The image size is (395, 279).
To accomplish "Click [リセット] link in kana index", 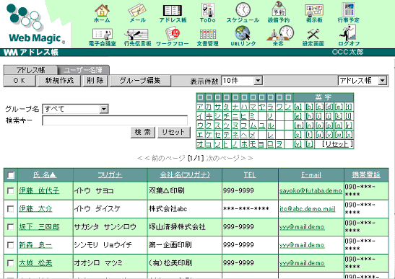I will coord(337,144).
